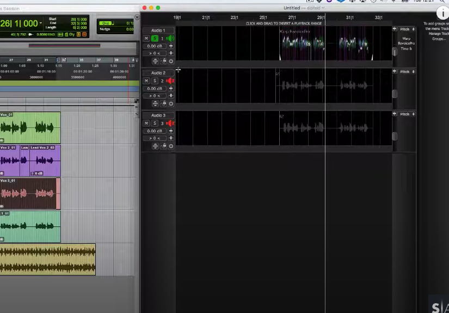Click the Audio 2 pan value field
Image resolution: width=449 pixels, height=313 pixels.
coord(155,96)
